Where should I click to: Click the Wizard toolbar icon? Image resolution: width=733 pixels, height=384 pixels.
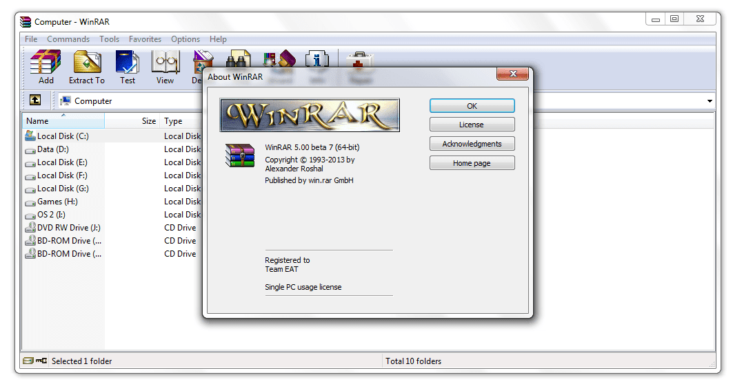(x=279, y=58)
